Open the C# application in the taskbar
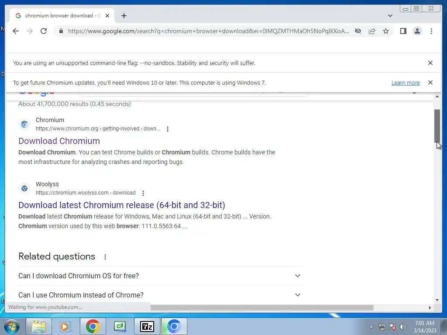Screen dimensions: 447x335 (x=120, y=326)
